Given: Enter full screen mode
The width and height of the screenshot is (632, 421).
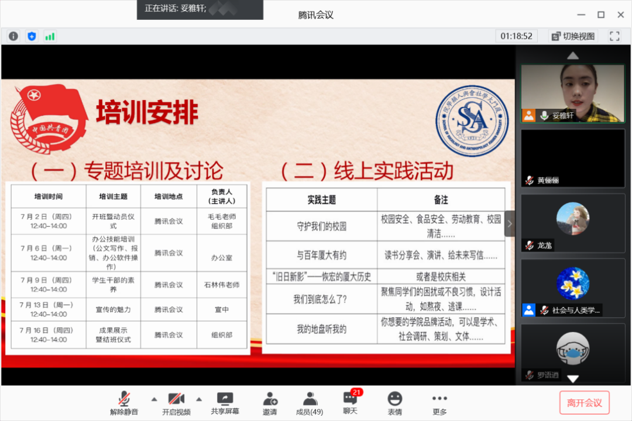Looking at the screenshot, I should pyautogui.click(x=614, y=36).
